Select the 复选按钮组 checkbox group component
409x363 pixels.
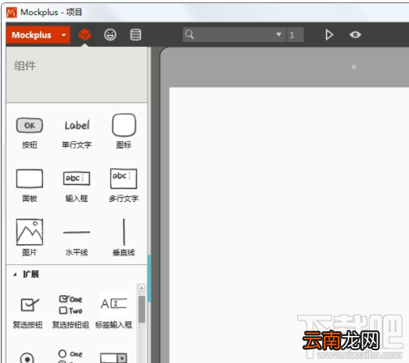[x=71, y=312]
